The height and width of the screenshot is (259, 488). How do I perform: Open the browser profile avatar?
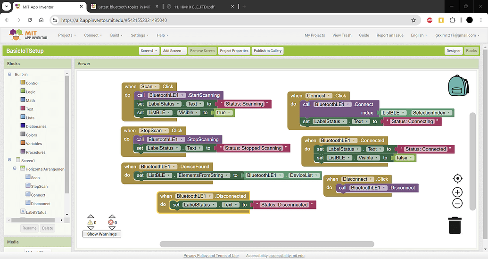coord(469,20)
